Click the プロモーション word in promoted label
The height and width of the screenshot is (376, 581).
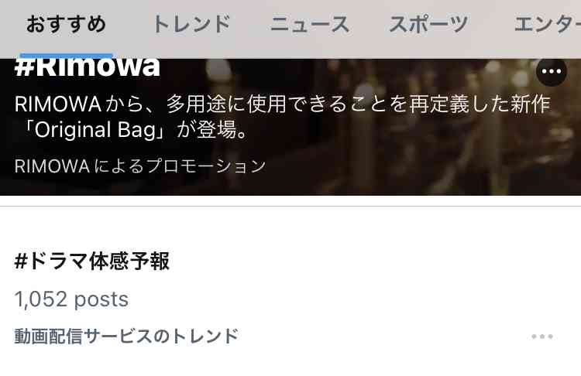pos(206,166)
